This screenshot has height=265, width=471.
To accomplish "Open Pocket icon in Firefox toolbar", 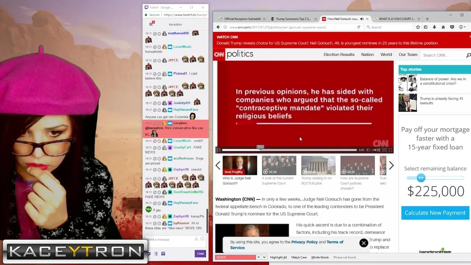I will pyautogui.click(x=452, y=27).
